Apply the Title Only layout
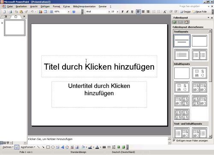Screen dimensions: 214x155 click(x=199, y=41)
